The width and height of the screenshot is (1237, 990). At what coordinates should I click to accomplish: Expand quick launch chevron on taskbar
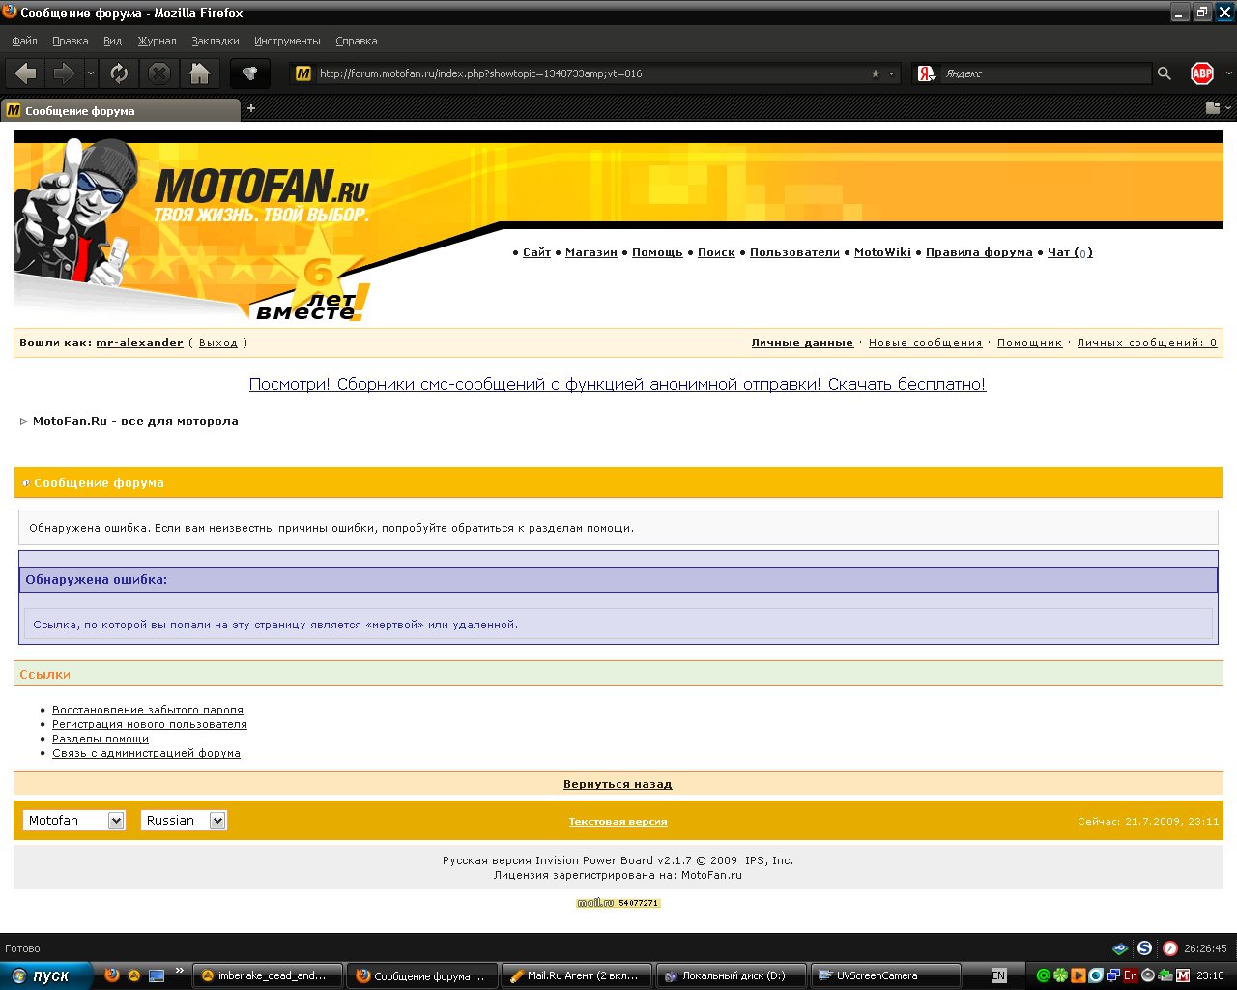point(179,971)
